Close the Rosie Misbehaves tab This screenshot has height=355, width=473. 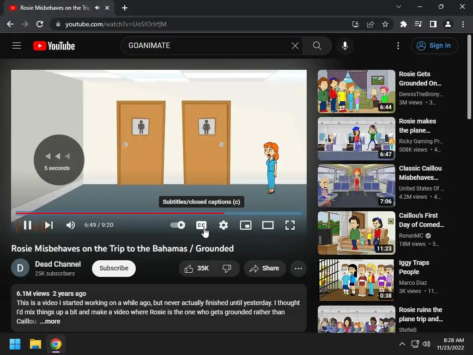(x=107, y=8)
